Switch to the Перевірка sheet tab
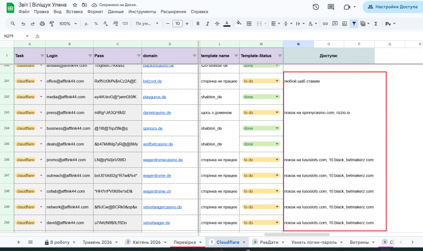The height and width of the screenshot is (251, 423). [185, 242]
